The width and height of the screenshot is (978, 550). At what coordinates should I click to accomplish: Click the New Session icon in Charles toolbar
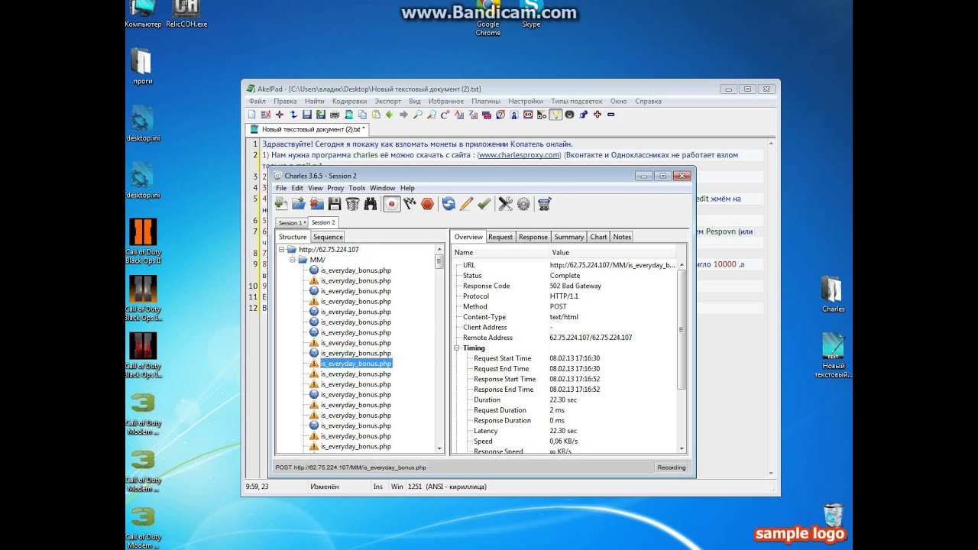point(281,204)
